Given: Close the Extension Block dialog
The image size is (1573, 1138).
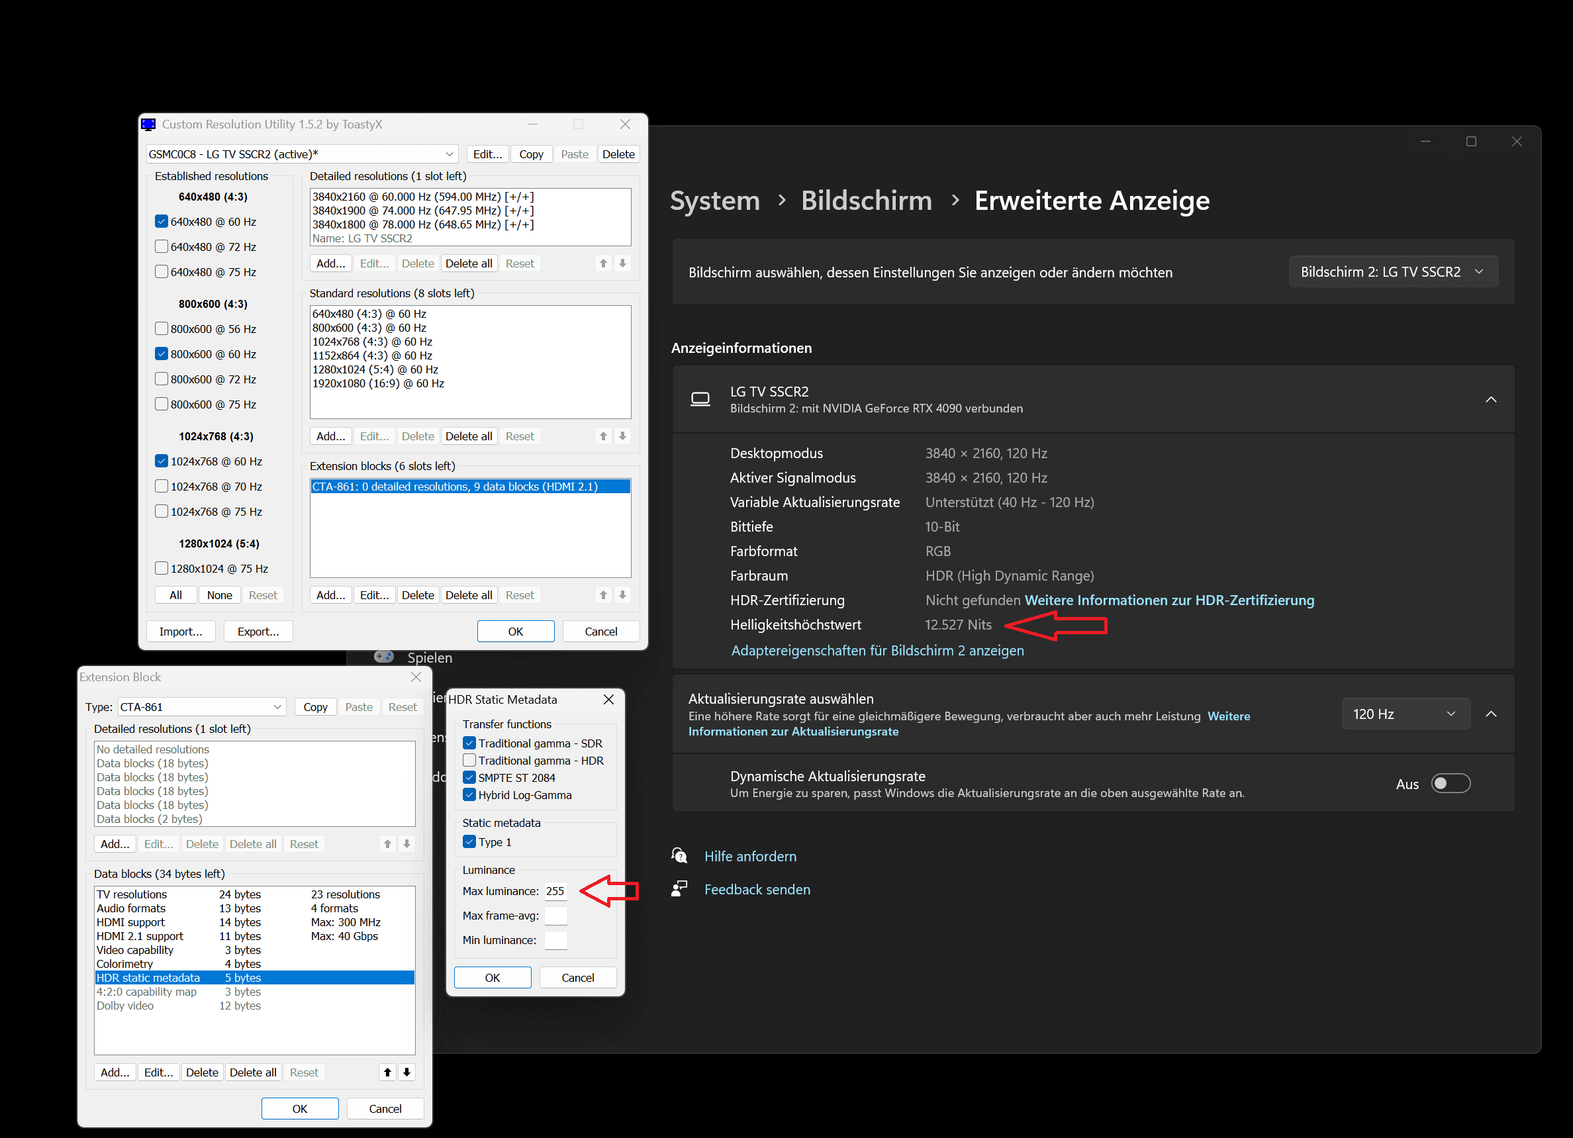Looking at the screenshot, I should tap(416, 677).
